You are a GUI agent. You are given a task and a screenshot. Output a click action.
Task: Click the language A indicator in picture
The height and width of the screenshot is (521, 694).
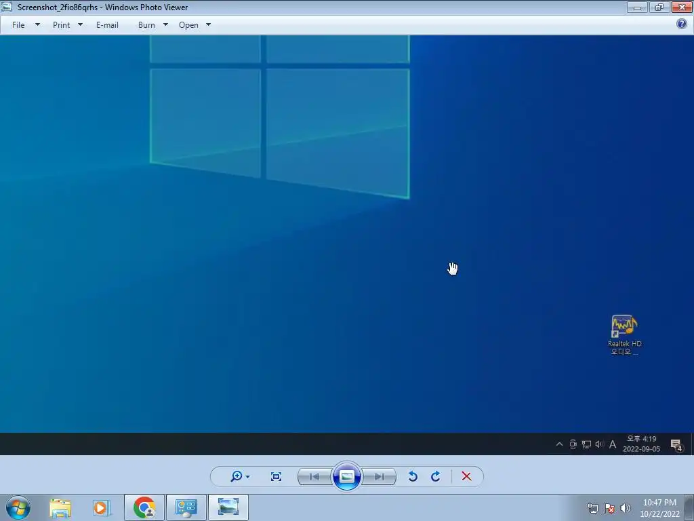[613, 444]
